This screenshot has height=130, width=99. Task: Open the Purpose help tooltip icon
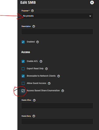(x=32, y=11)
